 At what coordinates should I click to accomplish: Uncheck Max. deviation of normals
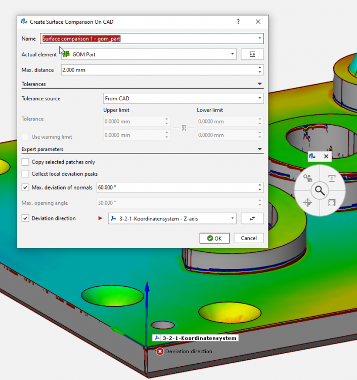[x=25, y=187]
